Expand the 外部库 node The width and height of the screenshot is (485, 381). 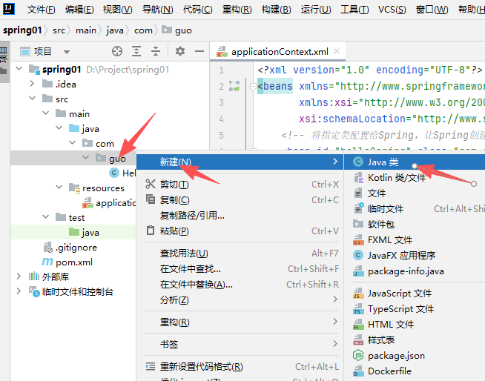tap(19, 276)
